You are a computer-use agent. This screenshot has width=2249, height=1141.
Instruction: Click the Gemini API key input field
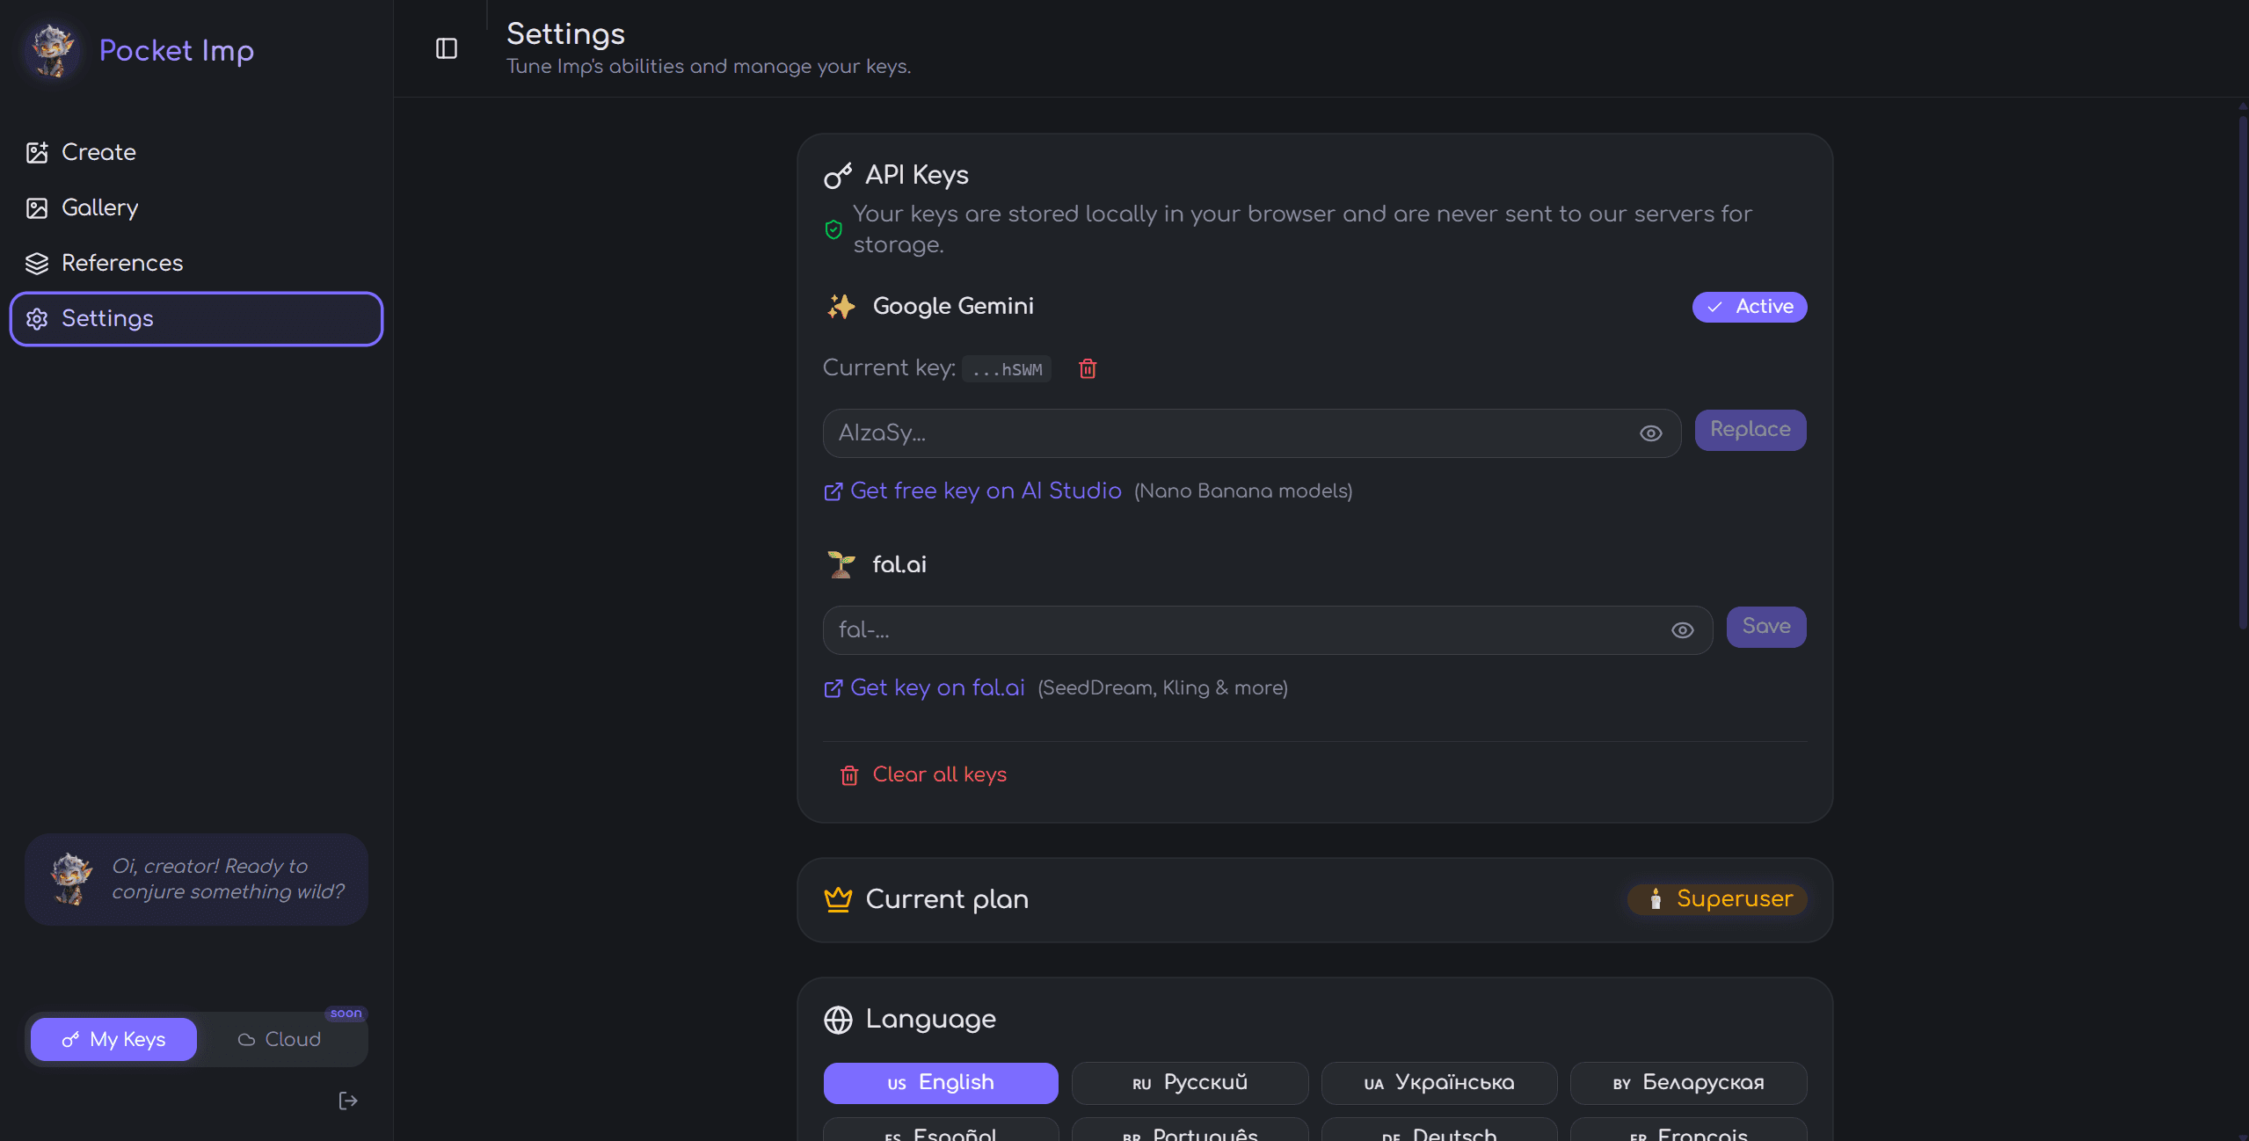[x=1251, y=433]
